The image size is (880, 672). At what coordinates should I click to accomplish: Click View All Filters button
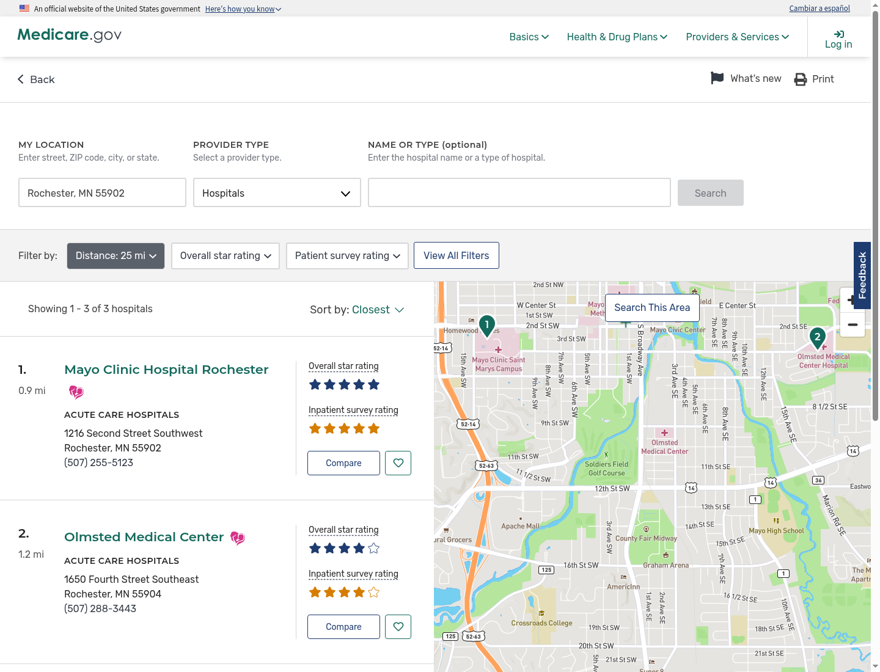coord(457,255)
